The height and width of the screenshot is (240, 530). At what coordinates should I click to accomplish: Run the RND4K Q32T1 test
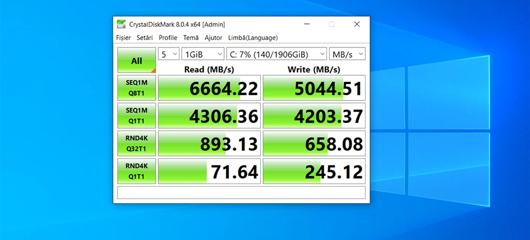tap(137, 143)
